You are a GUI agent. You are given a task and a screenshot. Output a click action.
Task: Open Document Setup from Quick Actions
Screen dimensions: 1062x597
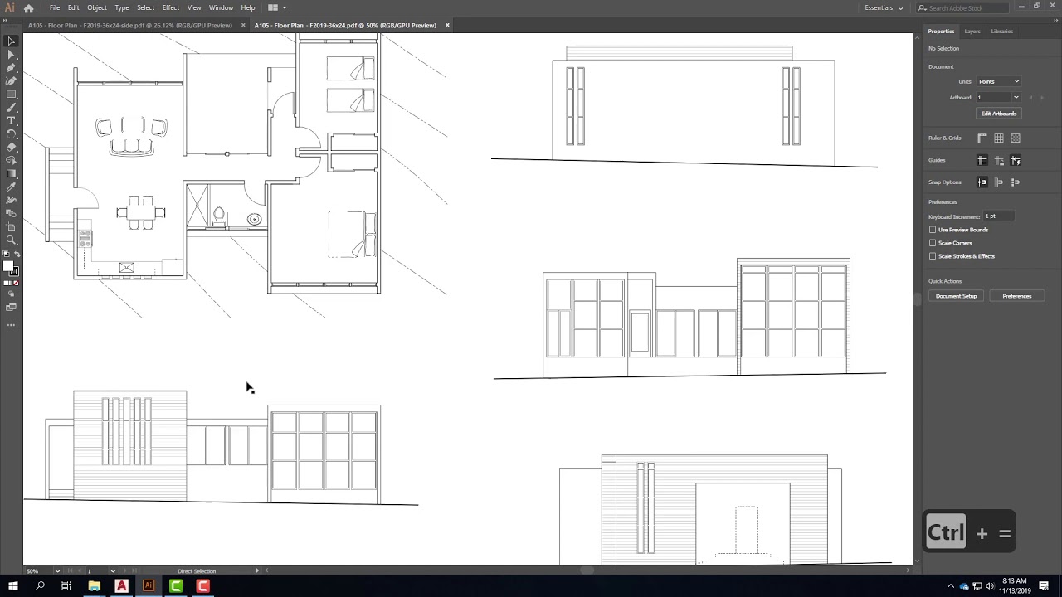[956, 296]
